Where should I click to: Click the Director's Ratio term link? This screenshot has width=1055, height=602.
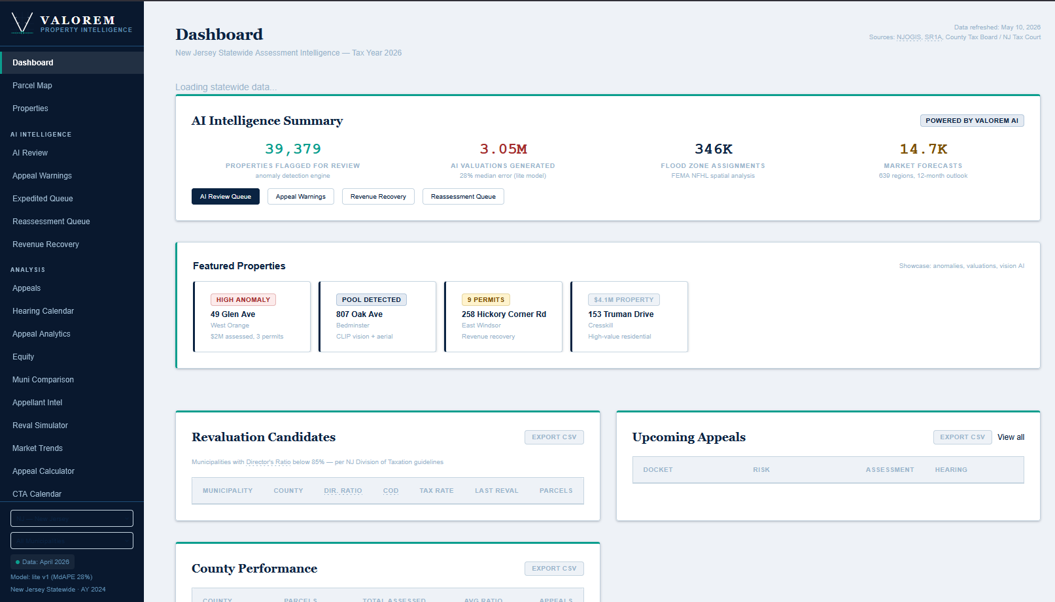pyautogui.click(x=268, y=462)
